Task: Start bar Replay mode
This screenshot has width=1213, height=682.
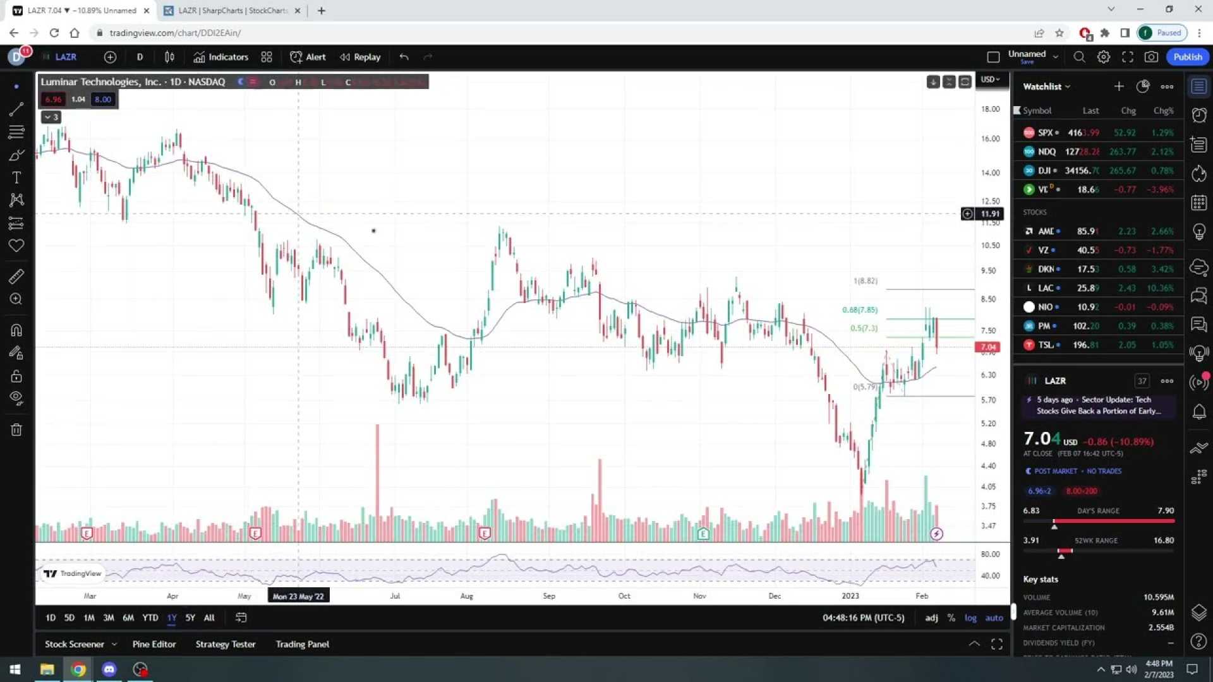Action: tap(360, 57)
